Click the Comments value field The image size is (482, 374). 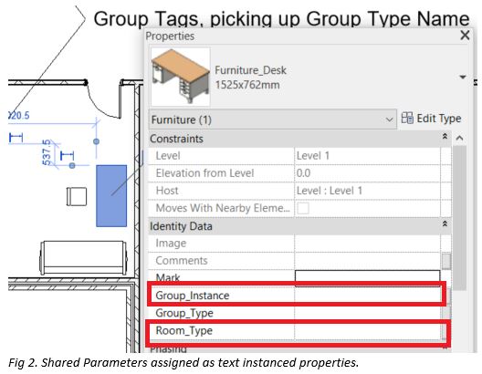(x=367, y=260)
